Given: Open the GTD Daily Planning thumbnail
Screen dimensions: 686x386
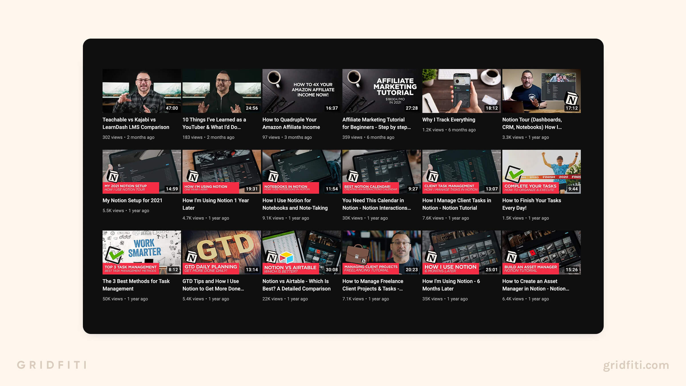Looking at the screenshot, I should point(222,252).
